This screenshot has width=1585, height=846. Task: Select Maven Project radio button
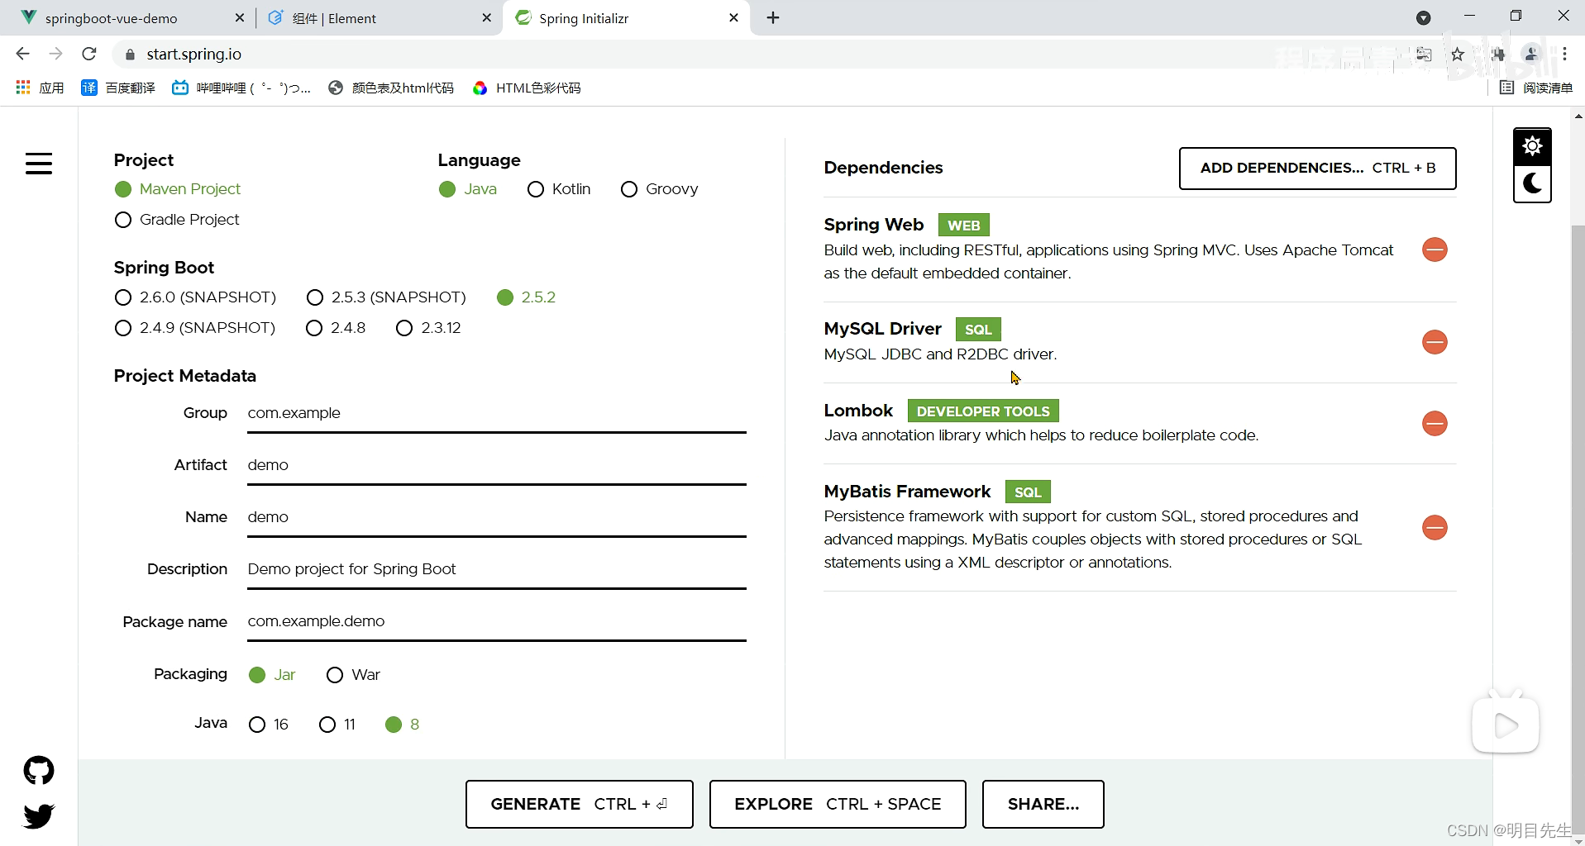click(123, 189)
